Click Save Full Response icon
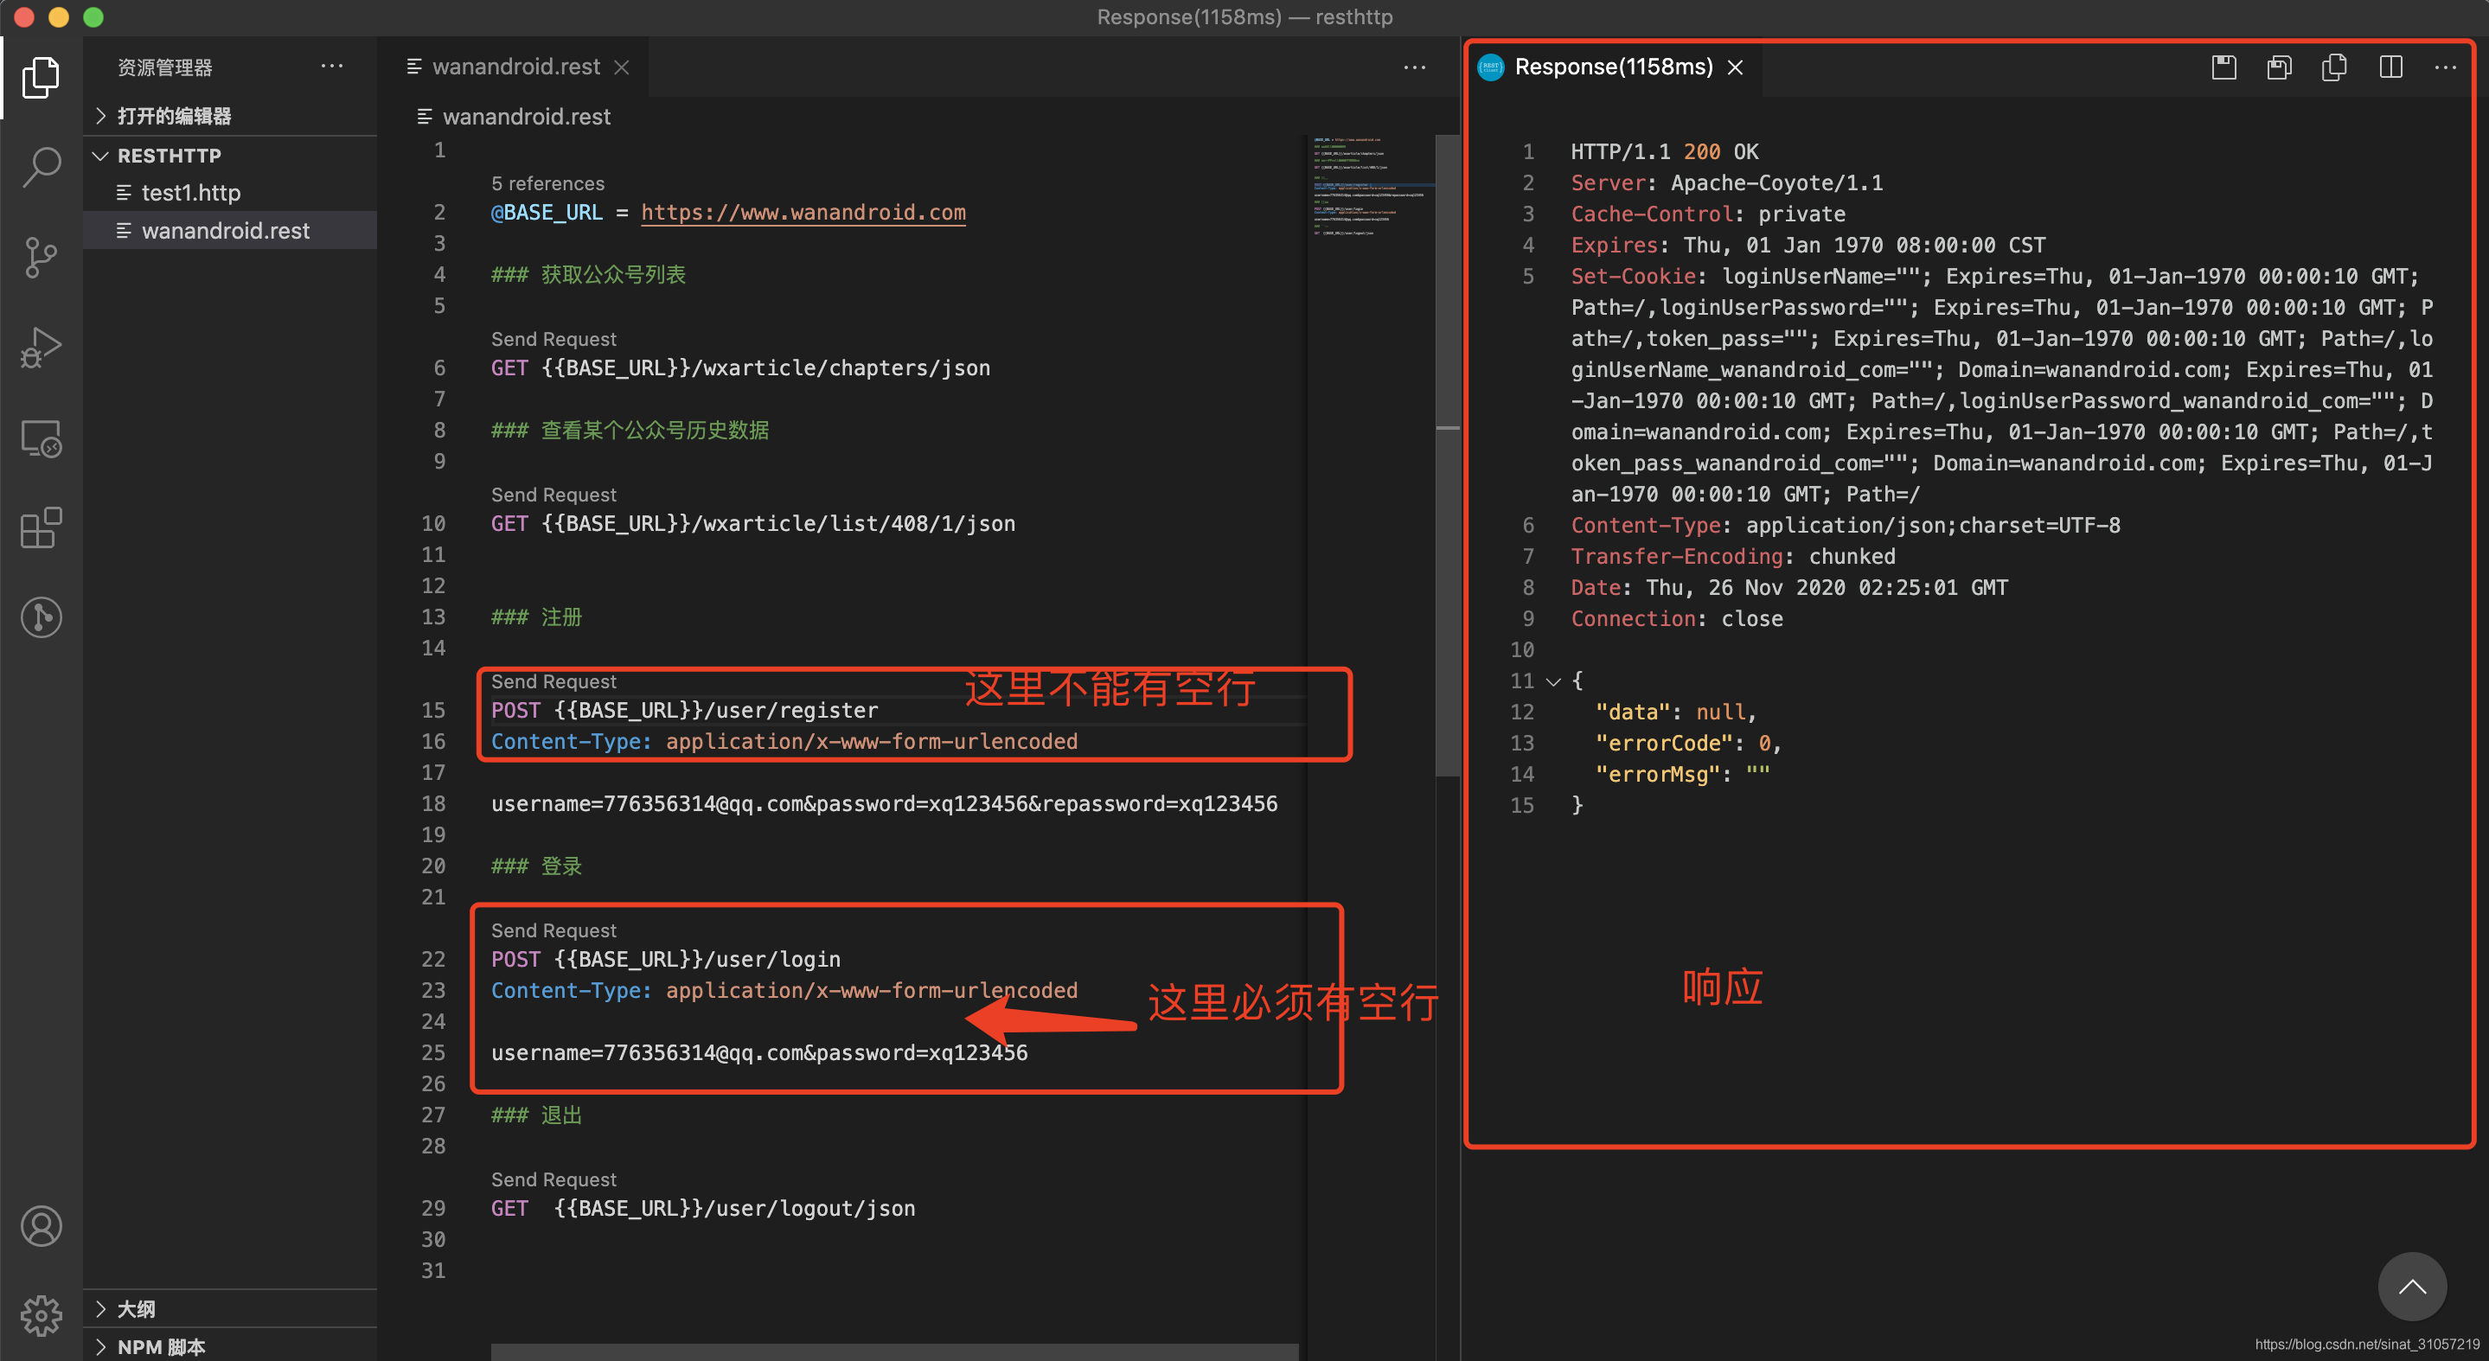The height and width of the screenshot is (1361, 2489). [x=2223, y=67]
